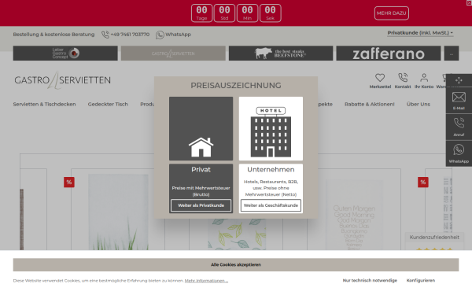Open the zafferano shop tab

click(x=389, y=53)
